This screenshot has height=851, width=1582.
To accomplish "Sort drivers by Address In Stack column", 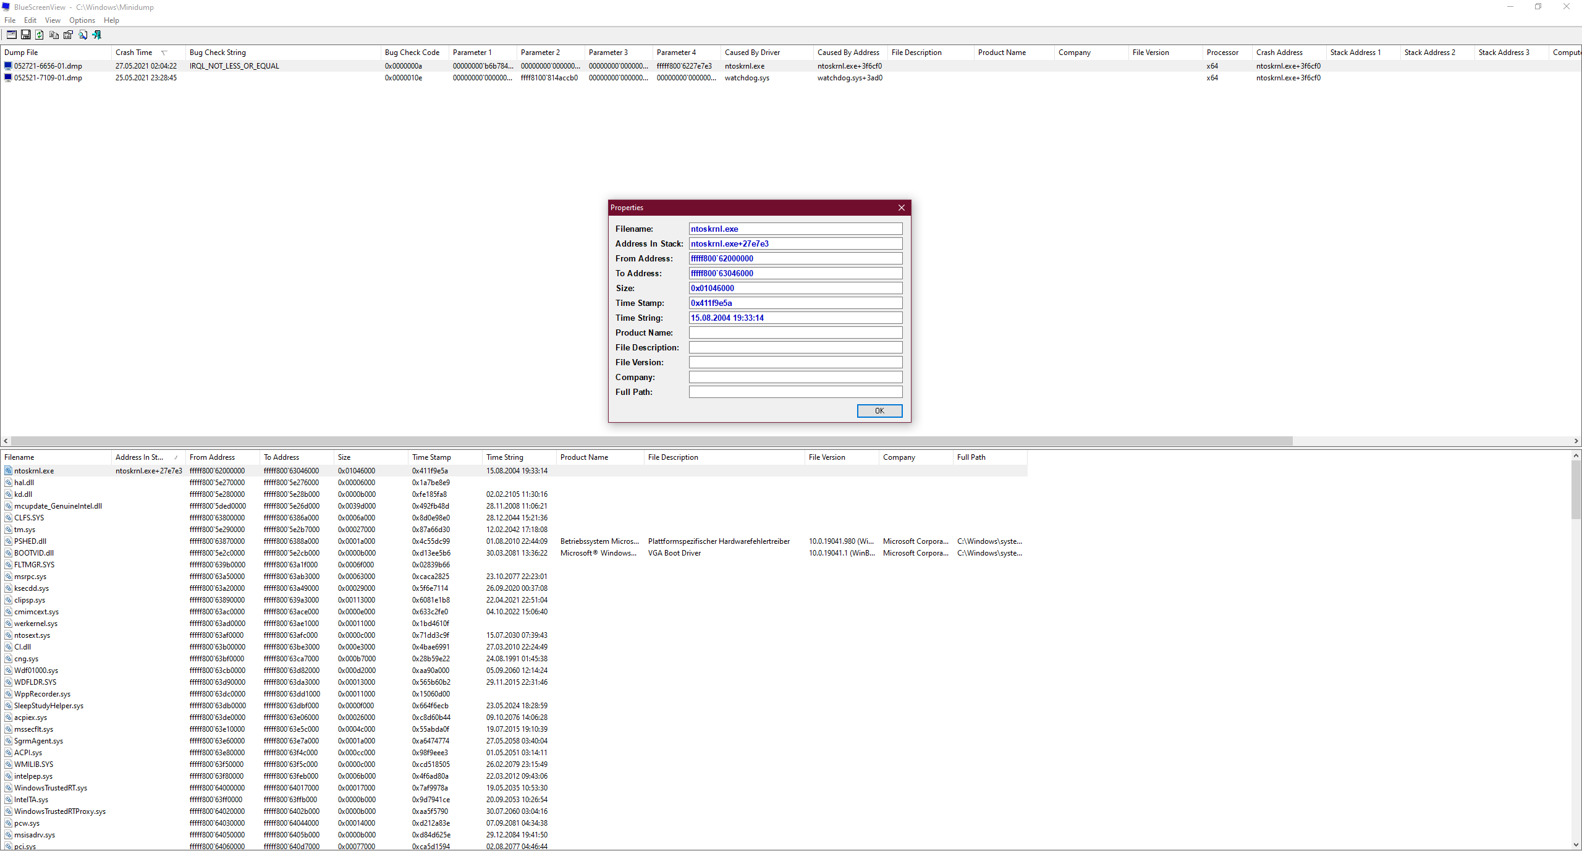I will coord(139,457).
